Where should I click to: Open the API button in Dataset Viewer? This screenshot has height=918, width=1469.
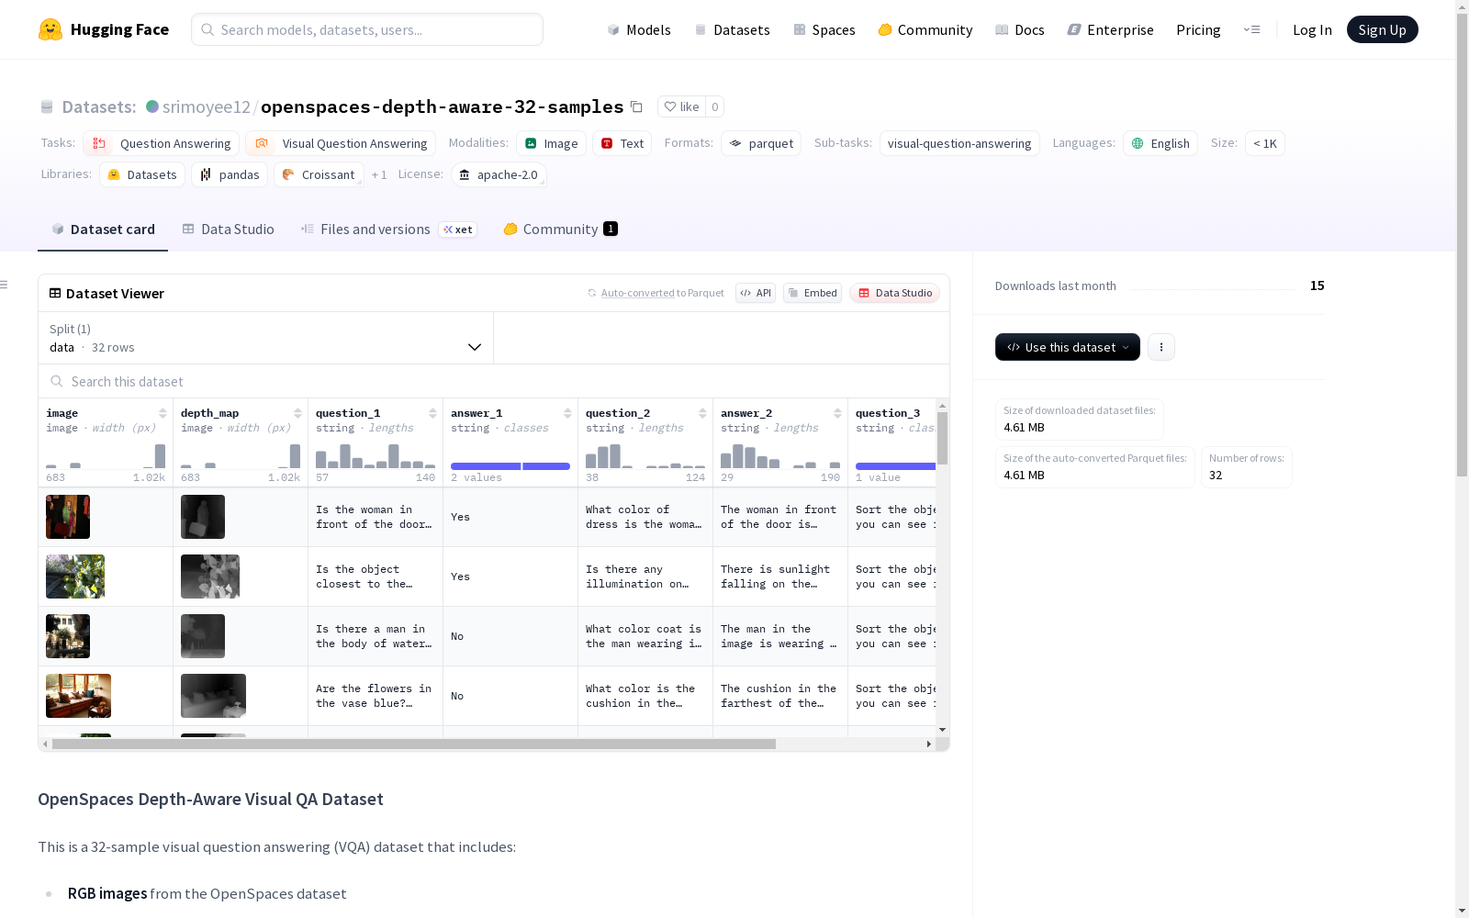click(756, 293)
